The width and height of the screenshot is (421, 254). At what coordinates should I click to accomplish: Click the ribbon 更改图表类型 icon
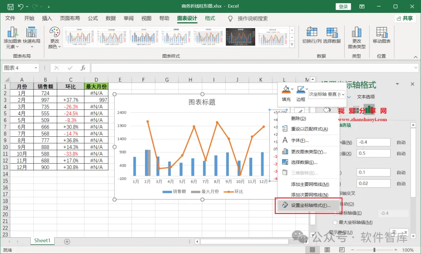[357, 32]
